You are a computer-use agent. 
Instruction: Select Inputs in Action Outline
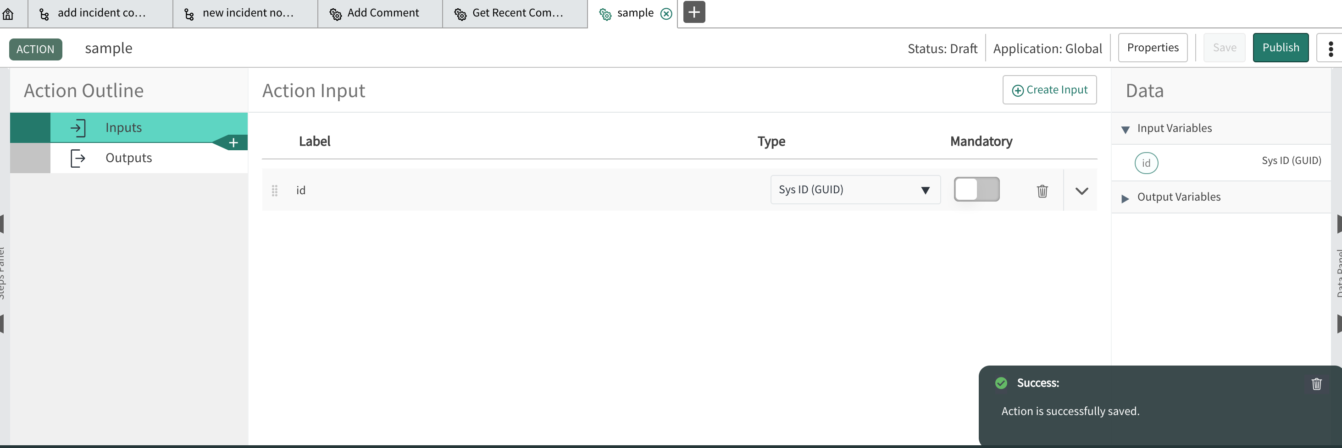pos(129,127)
